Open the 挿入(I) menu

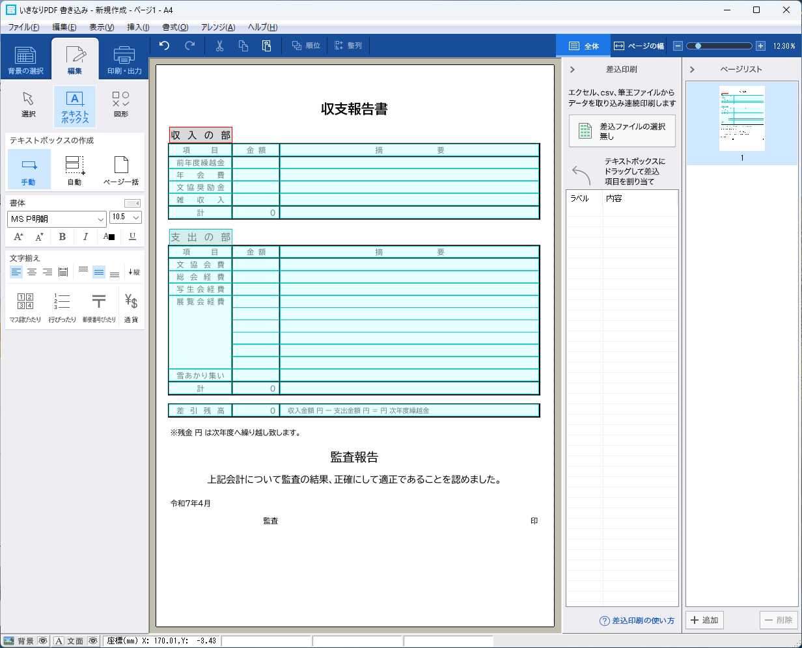coord(138,27)
